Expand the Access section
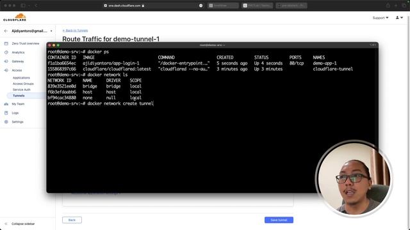This screenshot has width=410, height=230. coord(17,70)
